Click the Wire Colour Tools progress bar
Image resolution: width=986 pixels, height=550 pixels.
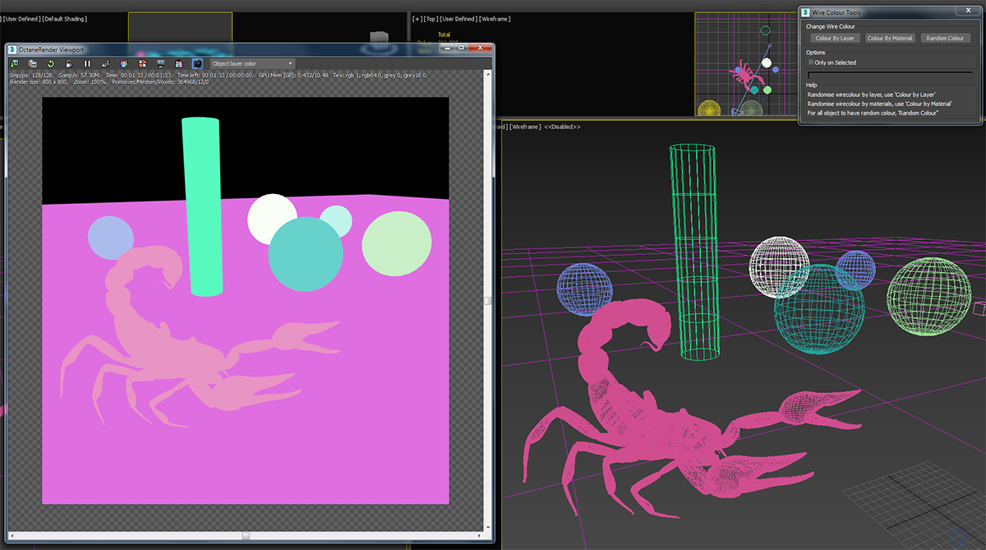click(889, 74)
